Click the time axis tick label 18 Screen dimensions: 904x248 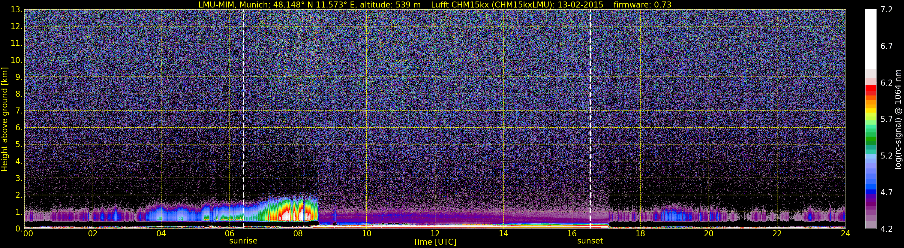click(640, 234)
